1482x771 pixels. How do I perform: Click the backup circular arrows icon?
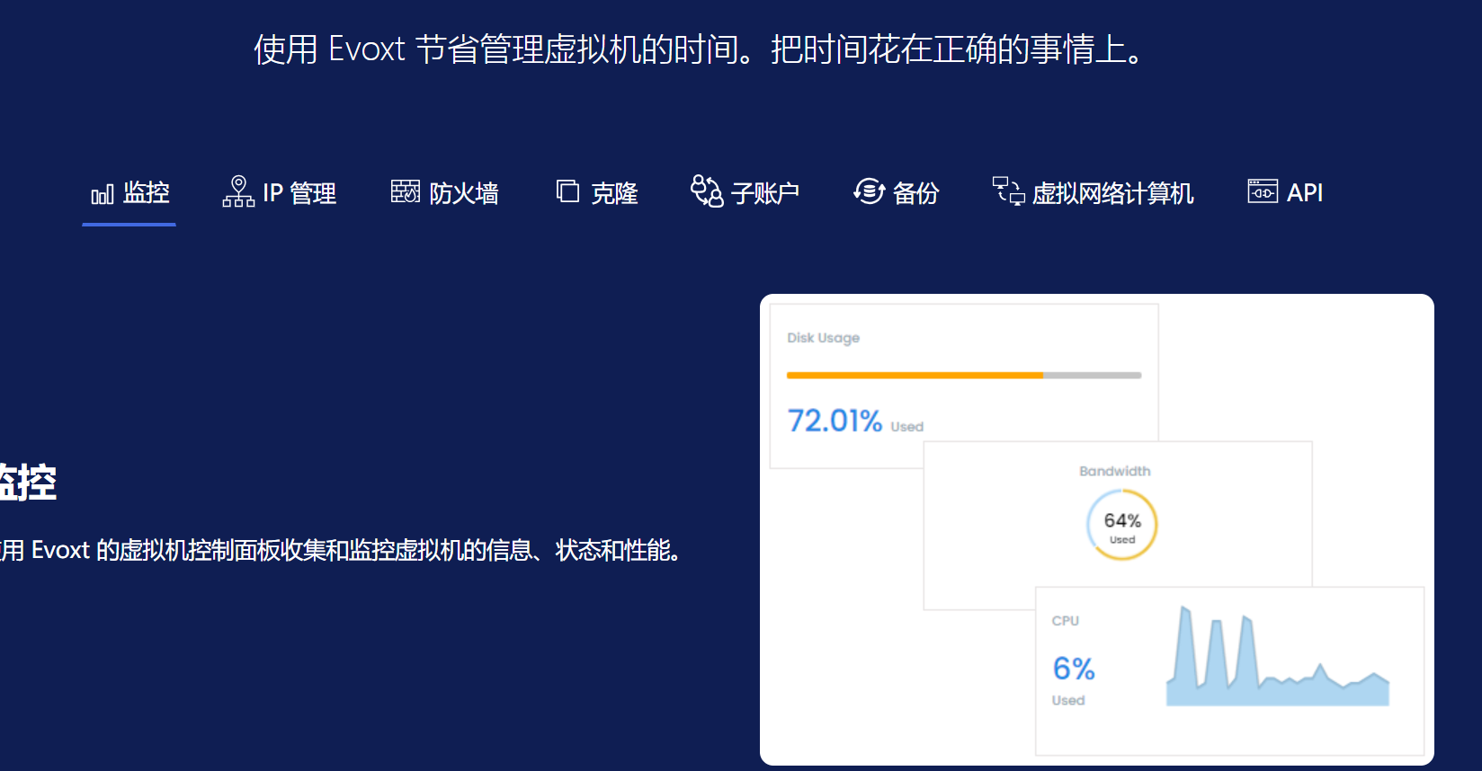pos(869,191)
